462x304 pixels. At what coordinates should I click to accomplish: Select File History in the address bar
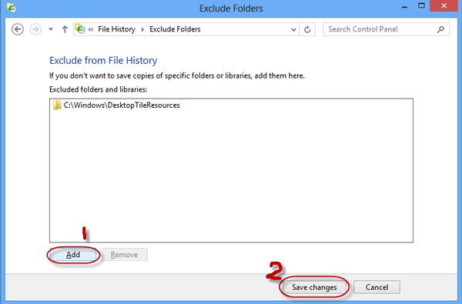(x=117, y=29)
